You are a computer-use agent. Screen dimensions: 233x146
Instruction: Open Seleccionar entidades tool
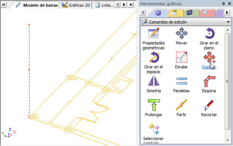tap(154, 133)
